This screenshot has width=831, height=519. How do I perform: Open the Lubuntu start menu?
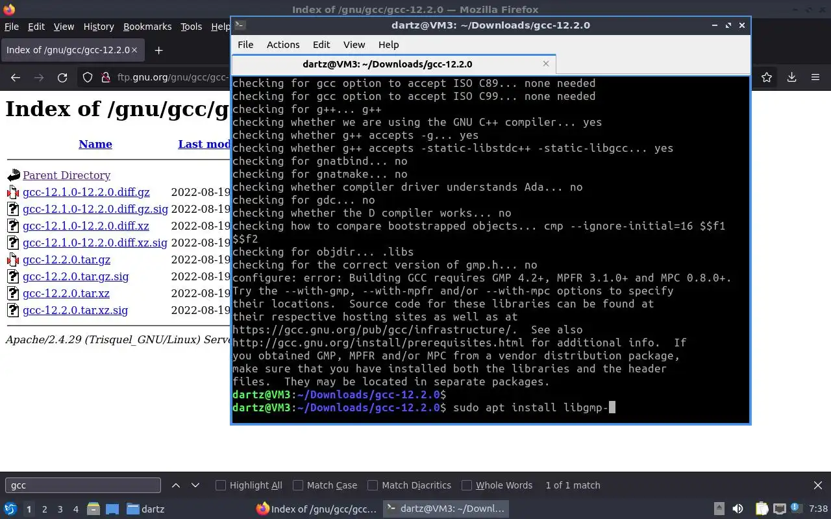10,509
